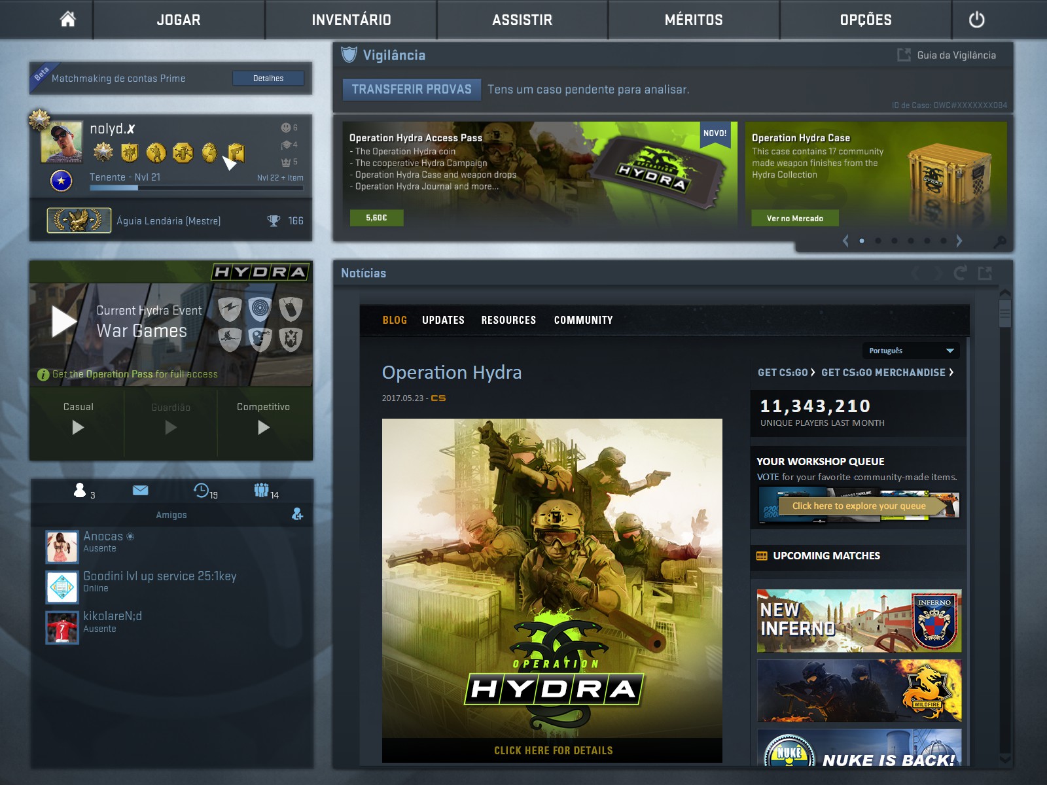The width and height of the screenshot is (1047, 785).
Task: Select friend Anocas
Action: pos(171,547)
